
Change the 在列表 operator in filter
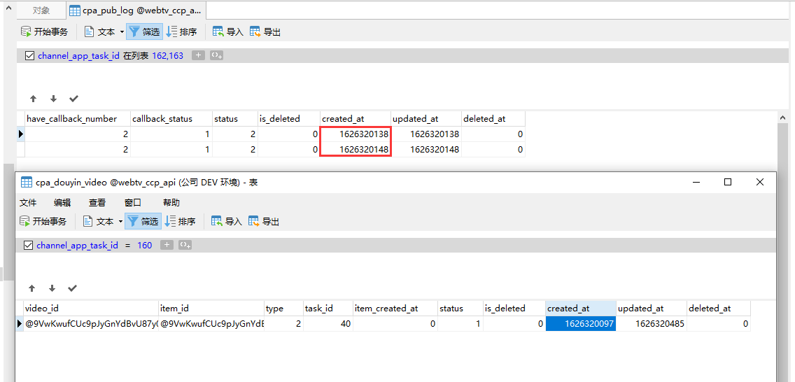coord(136,56)
